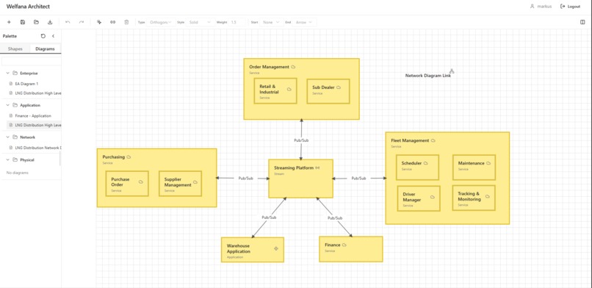Click the stream icon on Streaming Platform
The width and height of the screenshot is (592, 288).
point(317,168)
